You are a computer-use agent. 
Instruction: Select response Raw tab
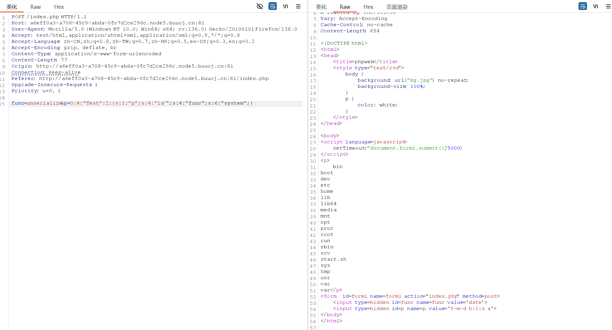(x=345, y=7)
